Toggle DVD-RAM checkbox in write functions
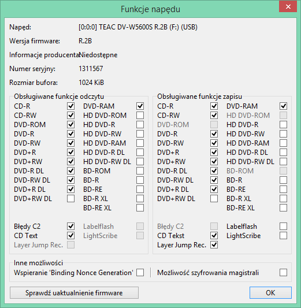The width and height of the screenshot is (301, 308). coord(283,106)
